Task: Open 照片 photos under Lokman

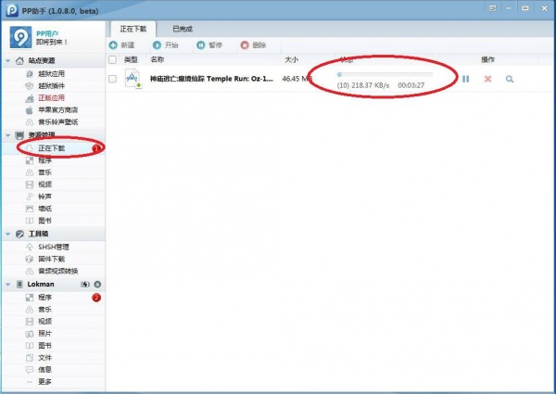Action: click(x=45, y=334)
